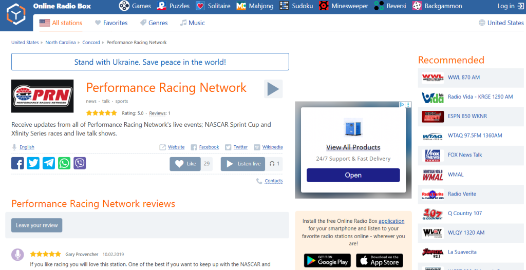Click Concord breadcrumb link
The image size is (526, 270).
pos(91,43)
